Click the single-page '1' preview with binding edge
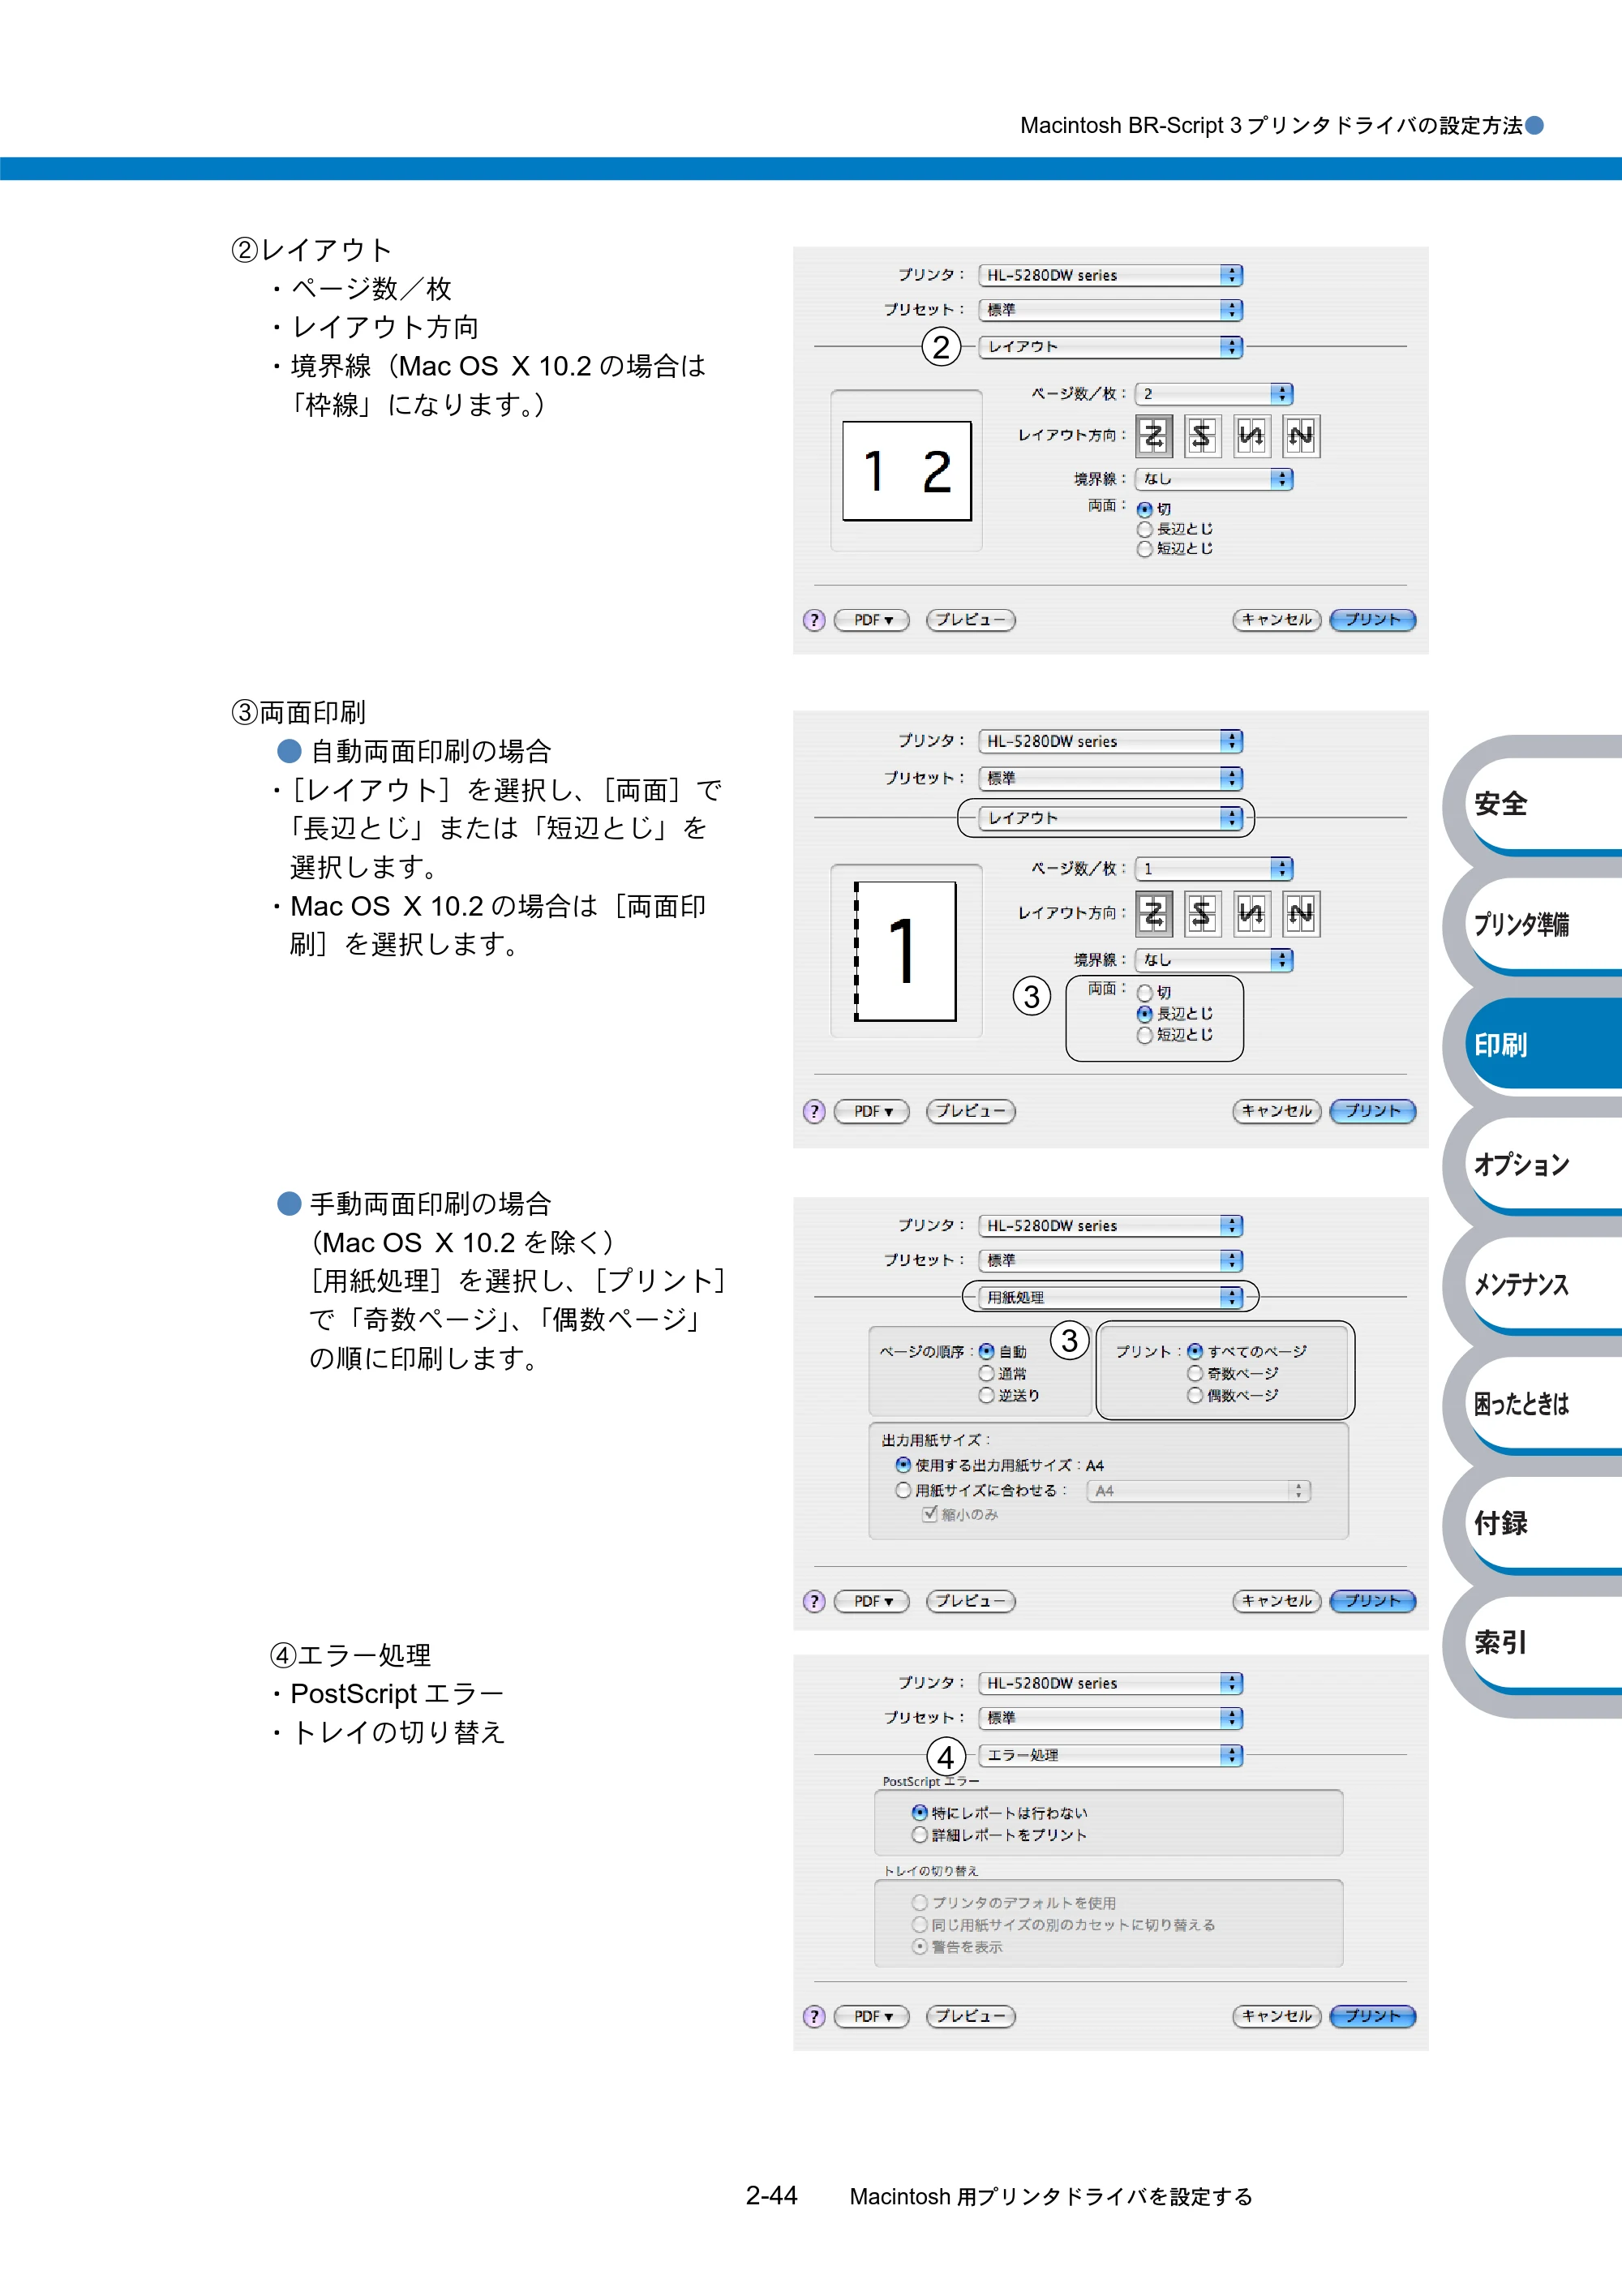Image resolution: width=1622 pixels, height=2296 pixels. coord(905,951)
